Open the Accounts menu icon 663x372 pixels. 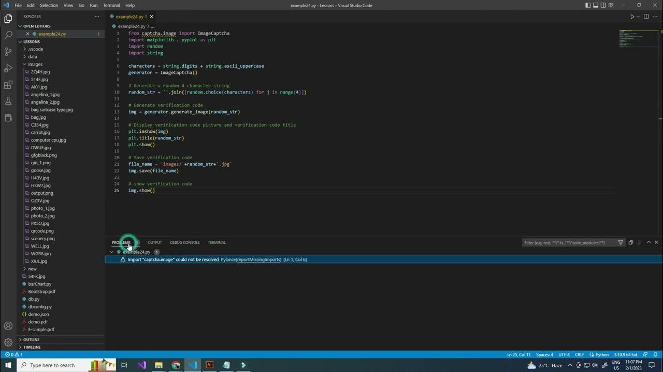pos(8,326)
